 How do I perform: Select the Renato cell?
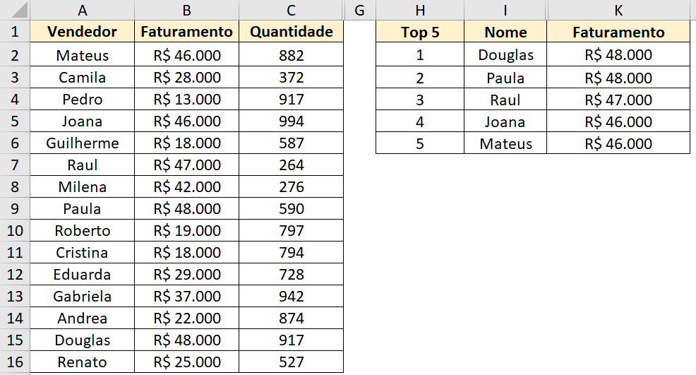tap(83, 362)
